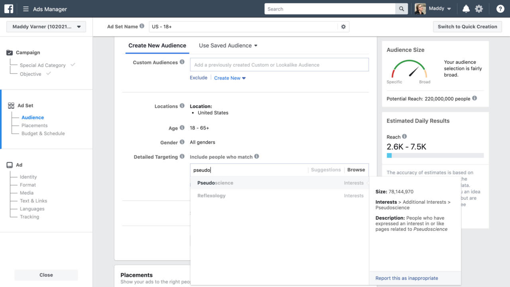The image size is (510, 287).
Task: Click the Browse button in targeting field
Action: (356, 170)
